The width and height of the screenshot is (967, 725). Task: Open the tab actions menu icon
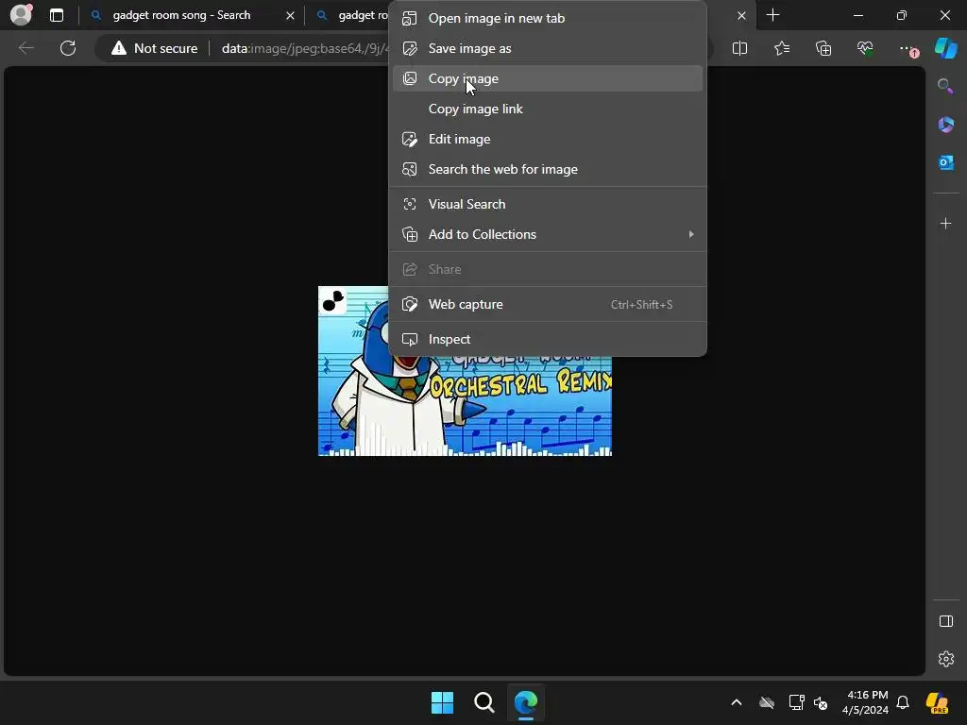point(57,15)
